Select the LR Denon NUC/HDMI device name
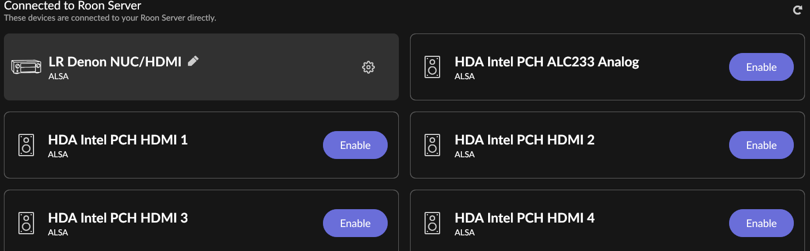Screen dimensions: 810x251 pyautogui.click(x=115, y=62)
